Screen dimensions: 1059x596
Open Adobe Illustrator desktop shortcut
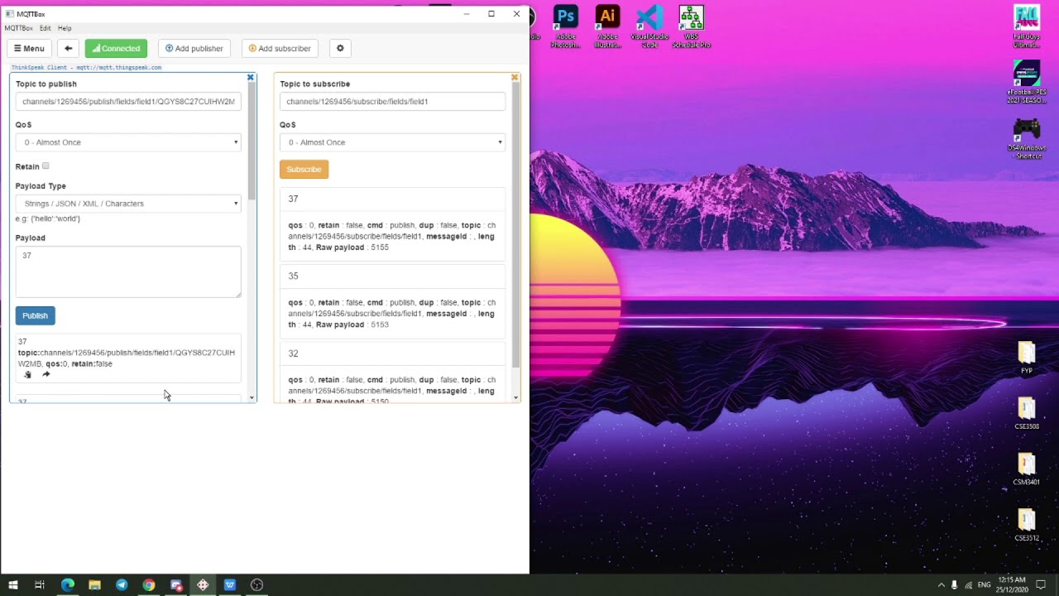[608, 26]
